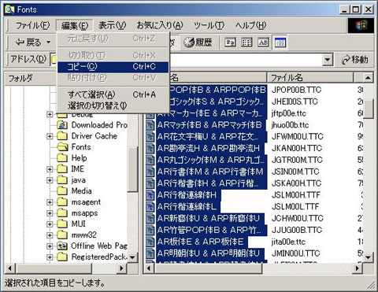Click the History (履歴) toolbar icon
378x292 pixels.
[198, 43]
